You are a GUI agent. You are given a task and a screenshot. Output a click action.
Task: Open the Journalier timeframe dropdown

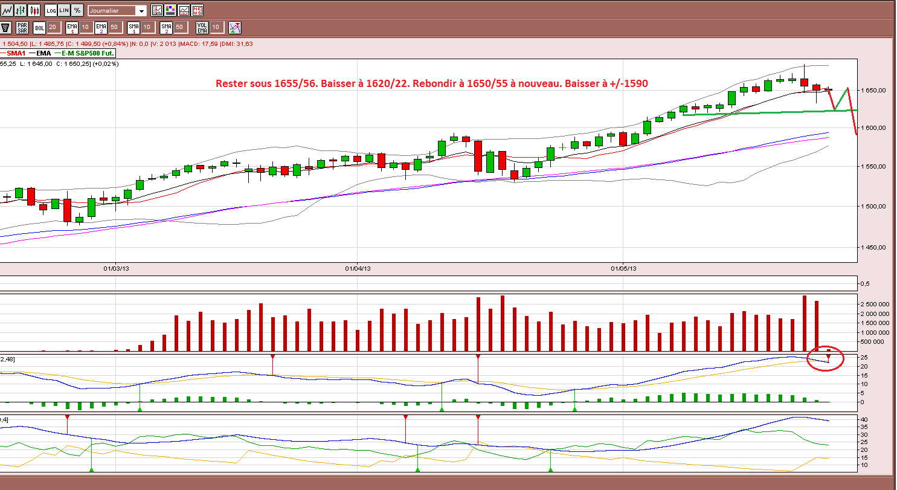click(117, 11)
